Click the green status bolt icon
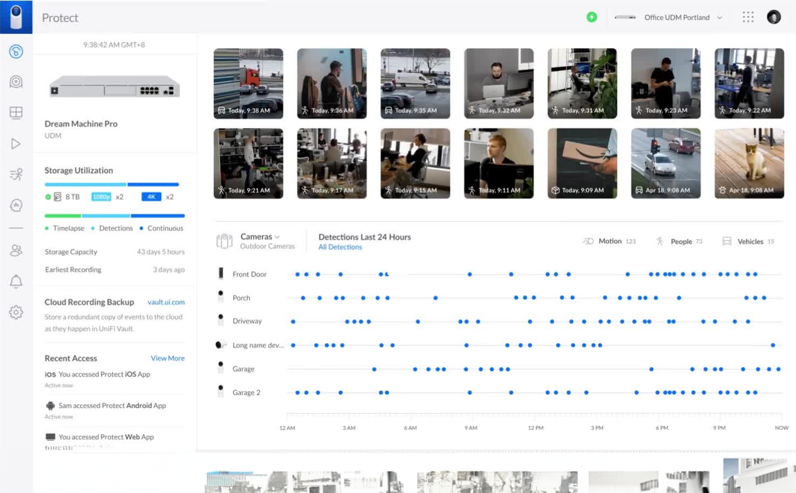The width and height of the screenshot is (796, 493). (x=591, y=17)
